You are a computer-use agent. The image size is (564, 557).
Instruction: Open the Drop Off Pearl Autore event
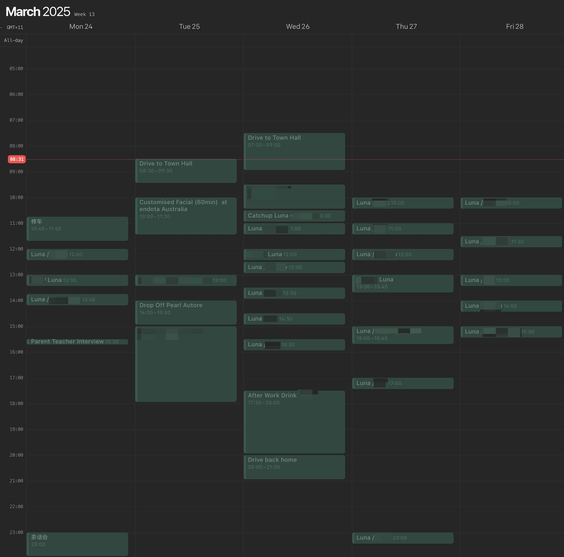186,312
